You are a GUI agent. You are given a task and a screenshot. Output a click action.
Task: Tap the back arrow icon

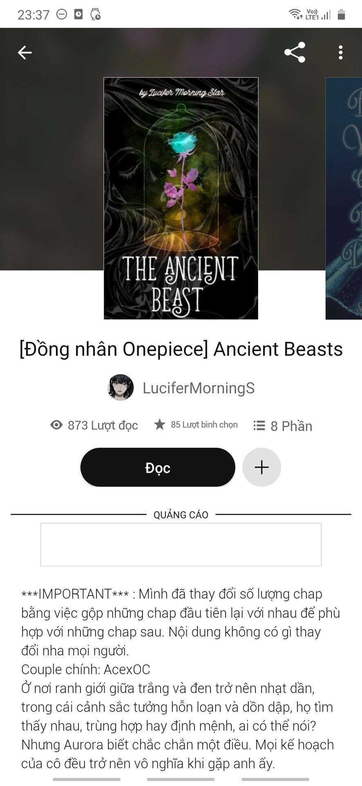point(25,52)
